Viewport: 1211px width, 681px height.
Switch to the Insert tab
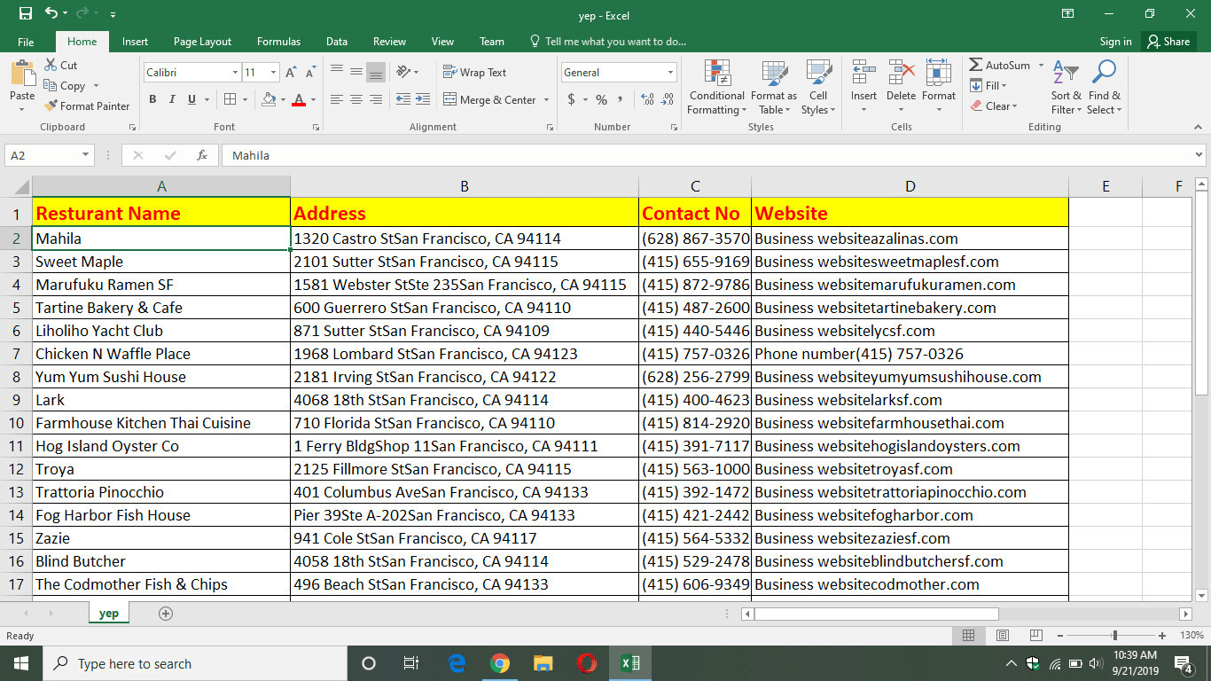point(135,42)
